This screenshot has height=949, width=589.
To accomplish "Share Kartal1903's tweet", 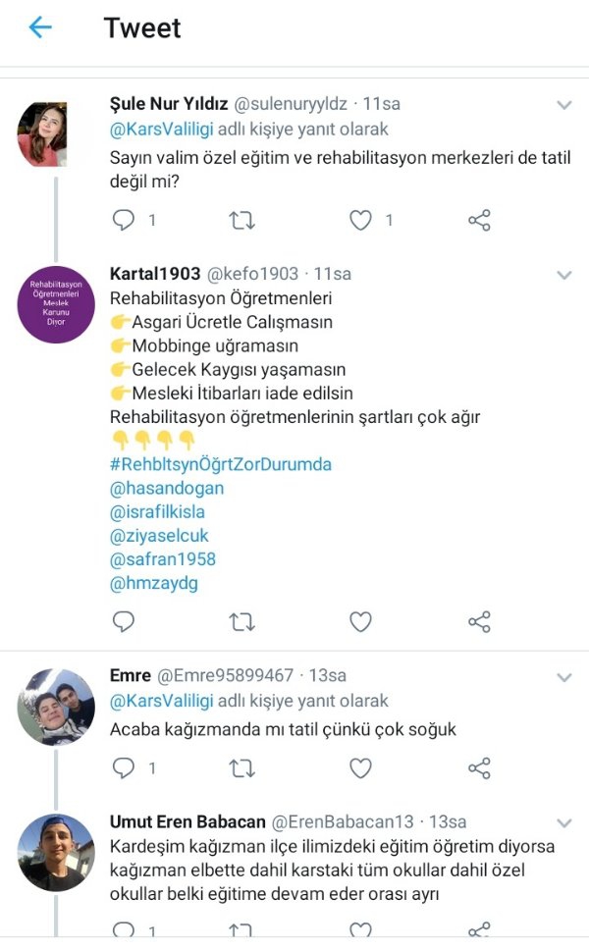I will (479, 622).
